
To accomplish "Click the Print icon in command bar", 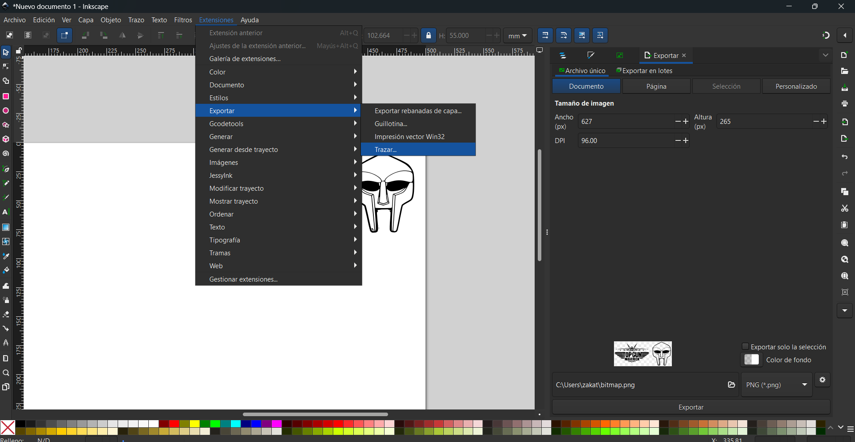I will (844, 104).
